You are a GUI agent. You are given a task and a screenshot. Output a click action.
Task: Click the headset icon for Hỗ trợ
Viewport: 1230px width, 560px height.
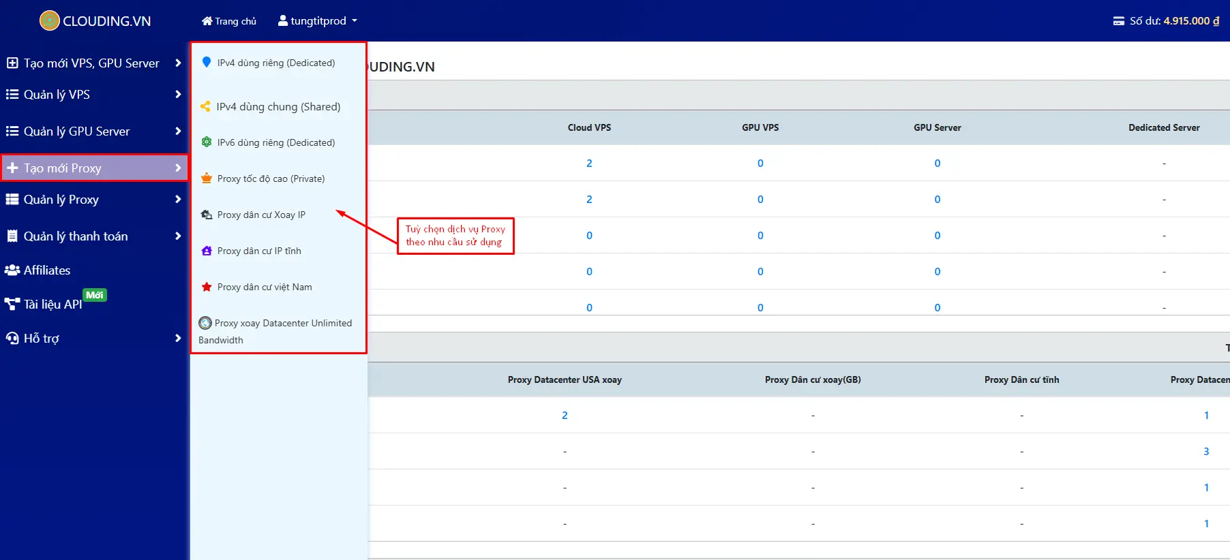pos(12,338)
